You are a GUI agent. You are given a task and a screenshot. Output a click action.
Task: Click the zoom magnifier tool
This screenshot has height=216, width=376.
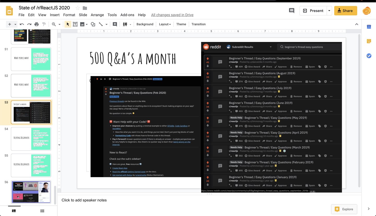coord(54,24)
